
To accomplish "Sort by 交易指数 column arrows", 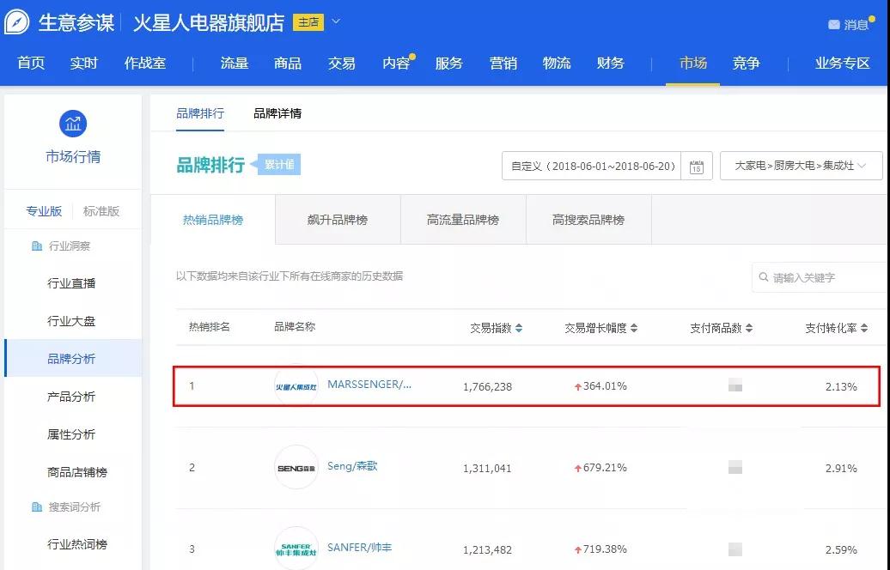I will pos(519,329).
